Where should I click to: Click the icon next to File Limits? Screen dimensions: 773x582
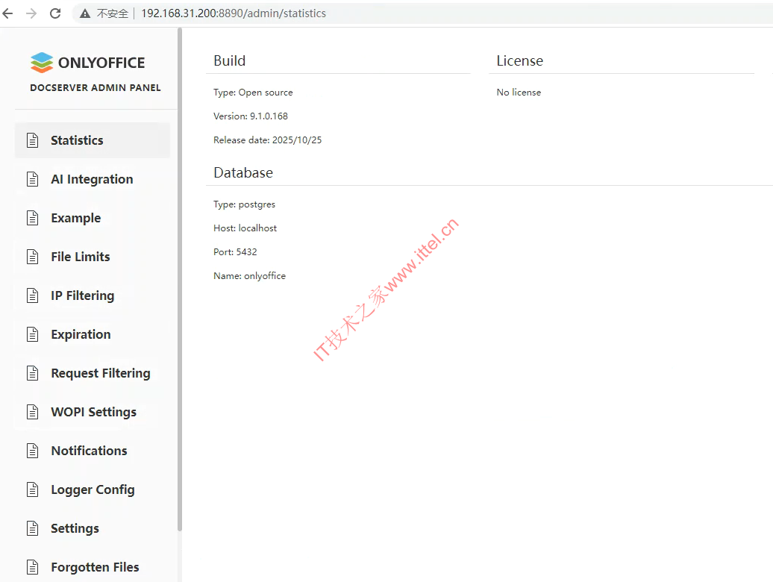(x=32, y=257)
